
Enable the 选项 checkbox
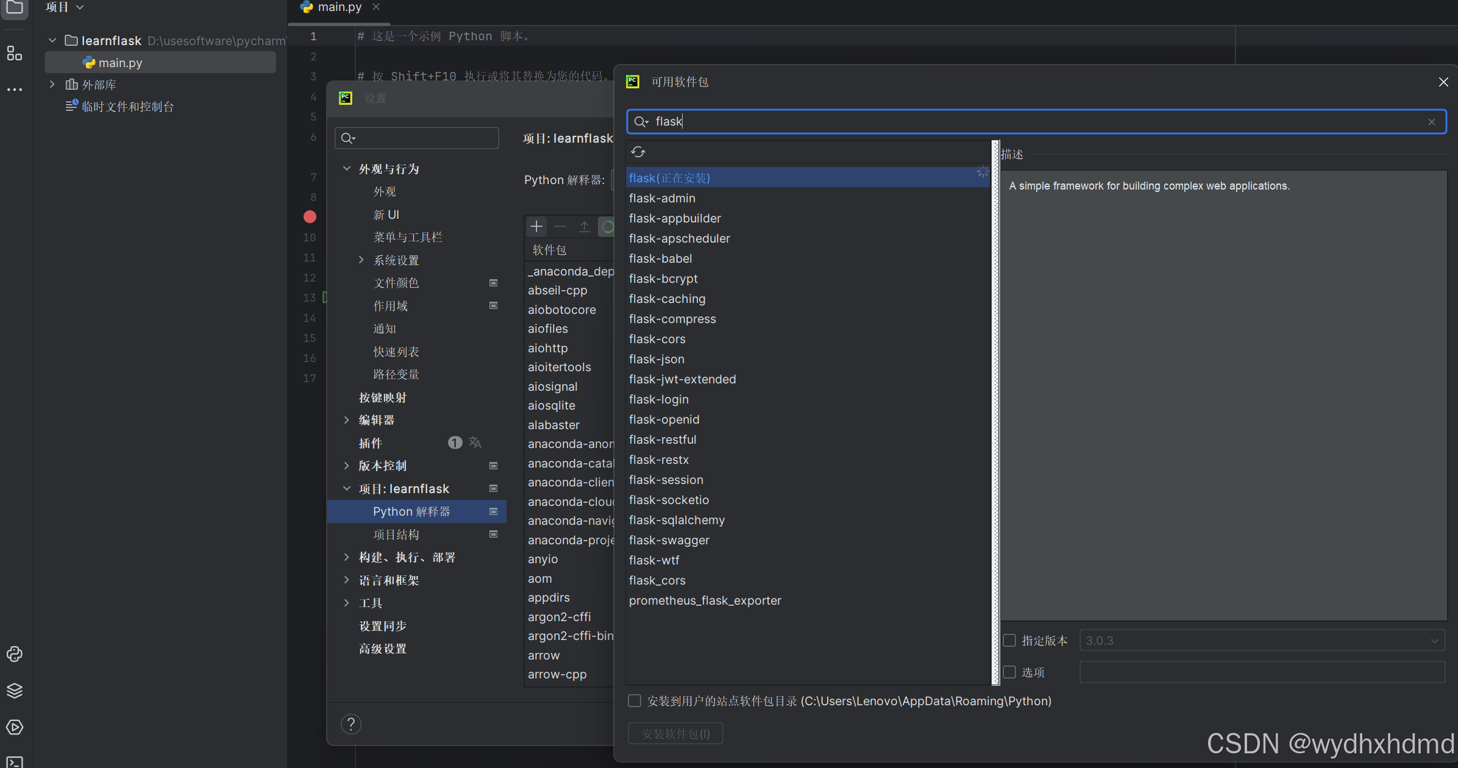[1010, 672]
